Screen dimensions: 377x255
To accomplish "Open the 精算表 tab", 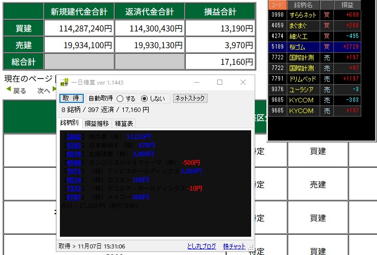I will (124, 123).
